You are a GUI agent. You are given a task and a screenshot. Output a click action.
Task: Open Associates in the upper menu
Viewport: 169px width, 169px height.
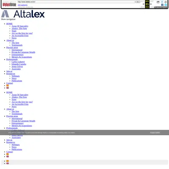[x=16, y=69]
